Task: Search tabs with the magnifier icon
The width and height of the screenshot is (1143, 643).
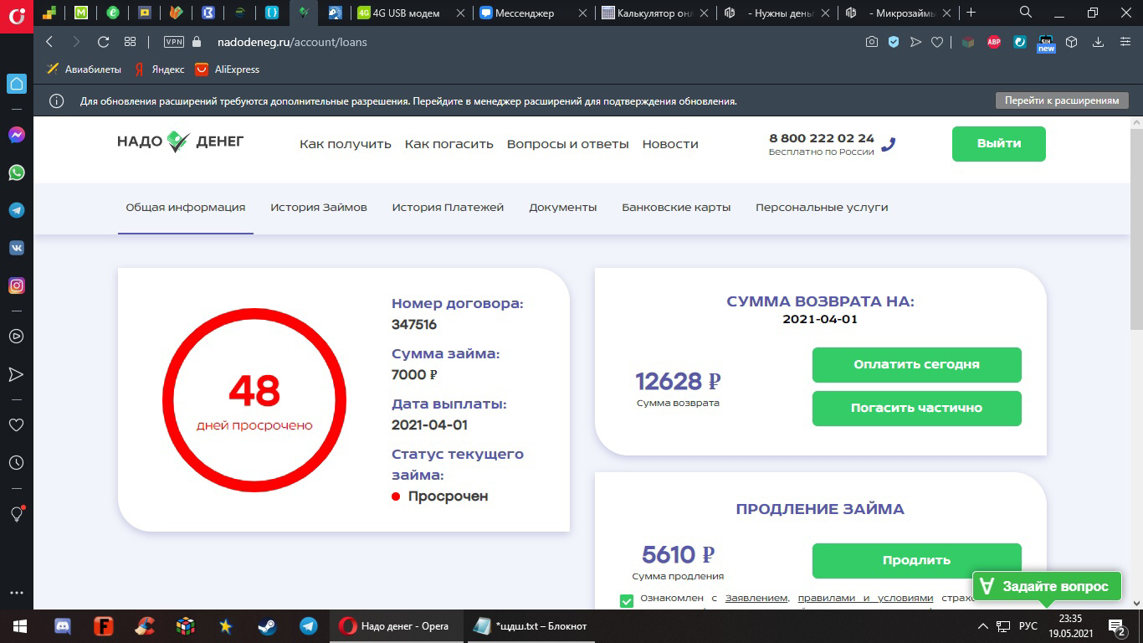Action: click(x=1026, y=13)
